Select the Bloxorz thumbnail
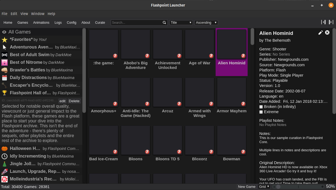The width and height of the screenshot is (336, 190). (199, 140)
